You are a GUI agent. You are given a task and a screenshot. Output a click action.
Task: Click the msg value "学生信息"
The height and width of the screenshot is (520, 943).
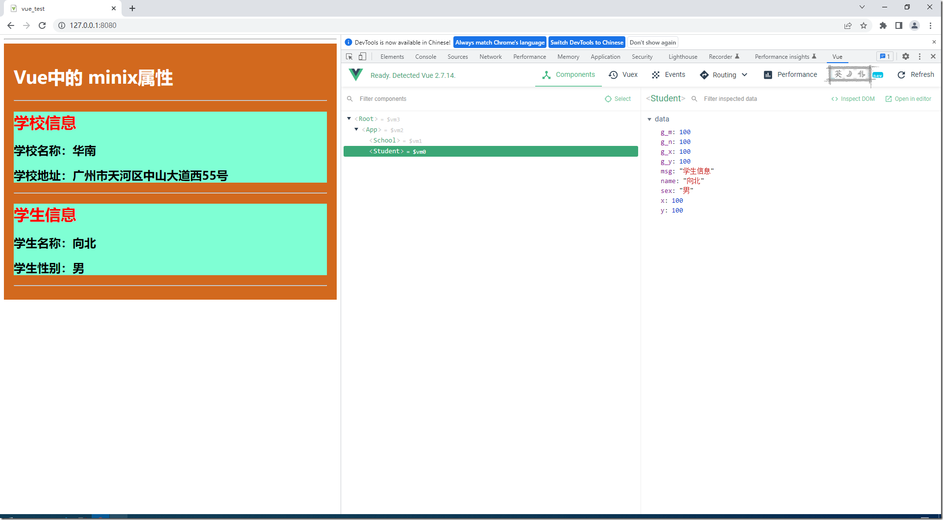pos(696,171)
